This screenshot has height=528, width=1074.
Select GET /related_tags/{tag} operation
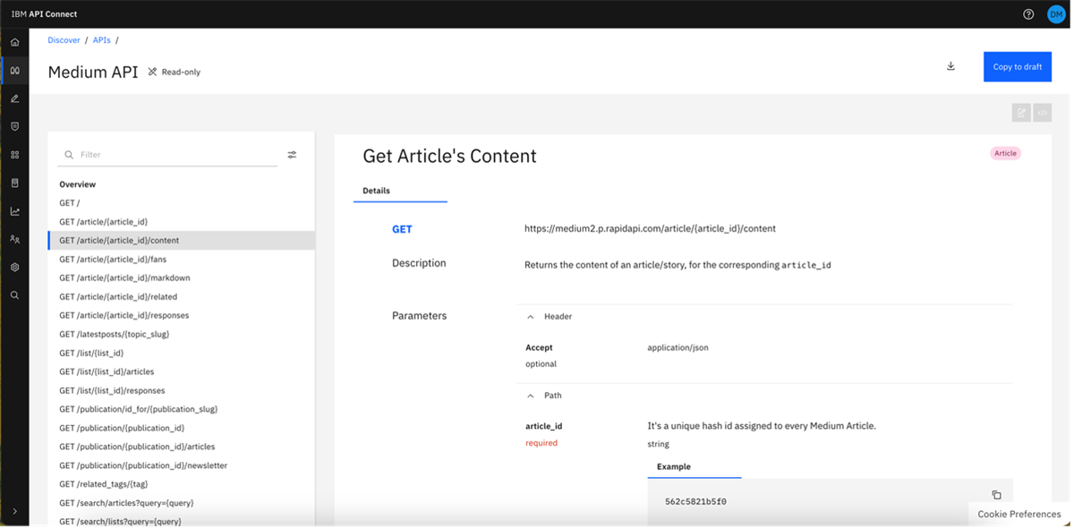point(182,484)
